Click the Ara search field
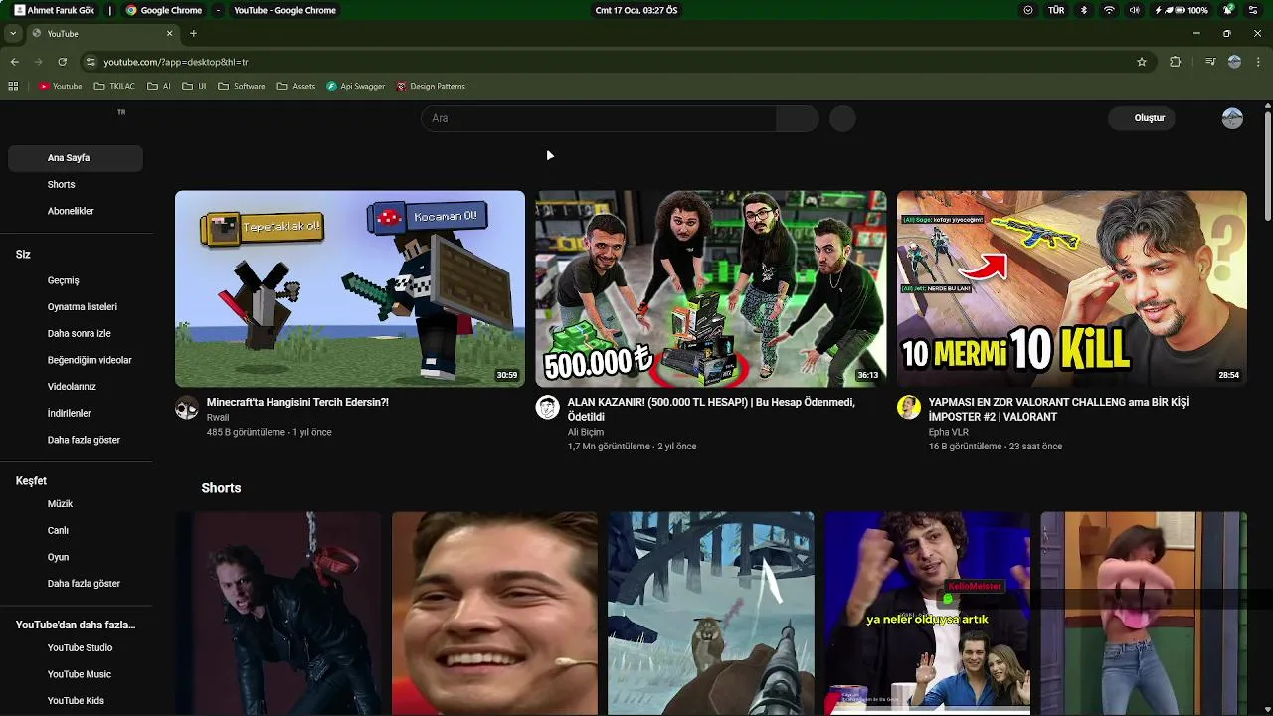Image resolution: width=1273 pixels, height=716 pixels. tap(599, 118)
